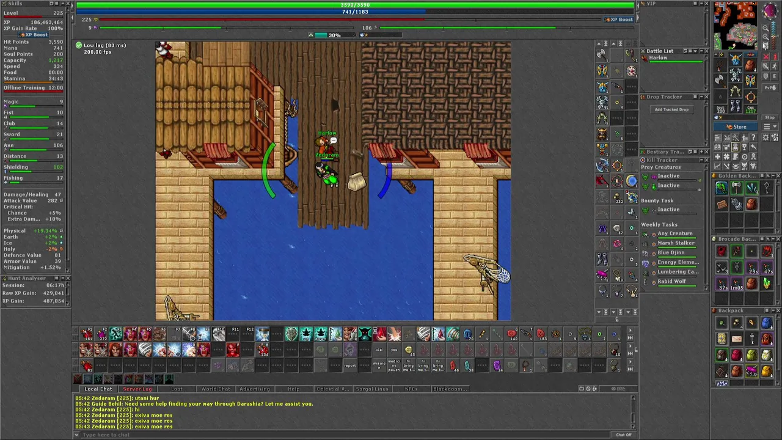This screenshot has width=782, height=440.
Task: Toggle expert mode E button
Action: point(775,76)
